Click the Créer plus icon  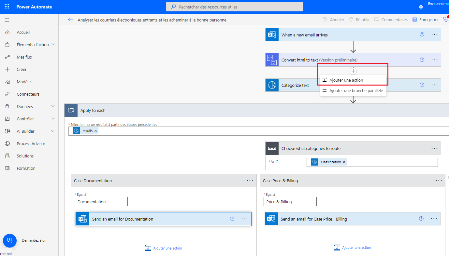pos(7,69)
